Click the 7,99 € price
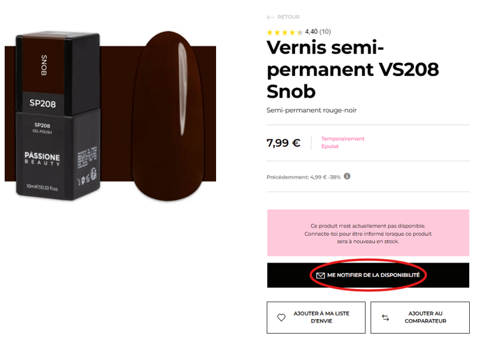This screenshot has height=342, width=481. coord(283,142)
